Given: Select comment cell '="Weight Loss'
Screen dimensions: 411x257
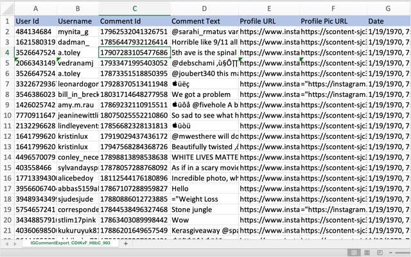Looking at the screenshot, I should [204, 199].
